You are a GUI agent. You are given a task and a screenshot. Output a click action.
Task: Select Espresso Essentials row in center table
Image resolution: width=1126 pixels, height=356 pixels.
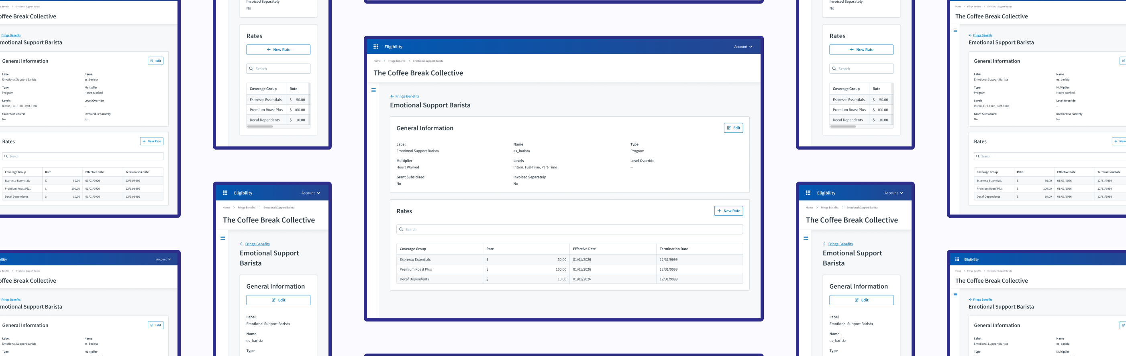click(415, 260)
